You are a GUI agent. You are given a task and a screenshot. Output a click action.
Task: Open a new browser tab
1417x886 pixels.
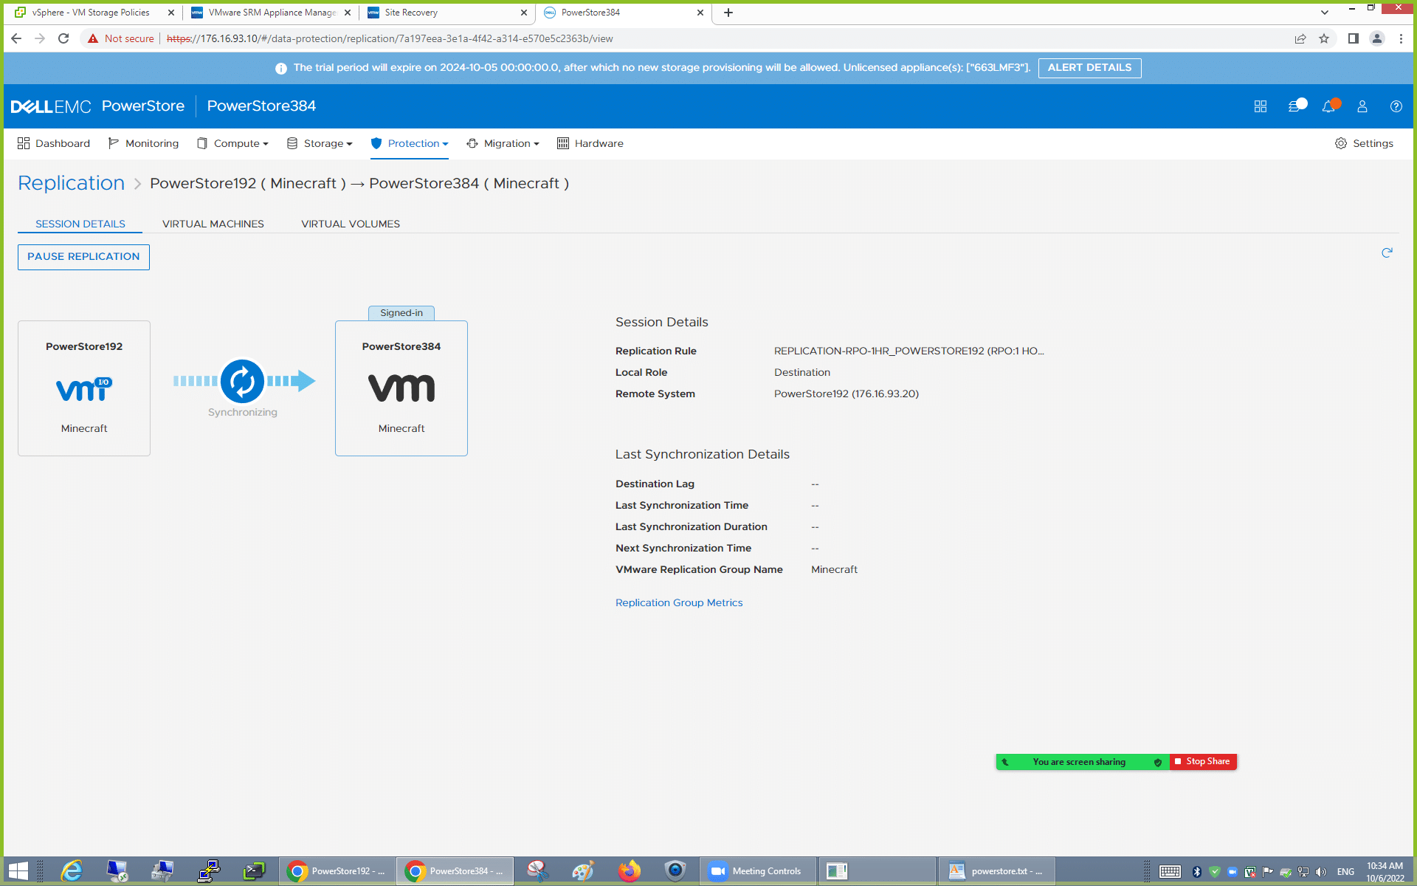click(x=728, y=13)
